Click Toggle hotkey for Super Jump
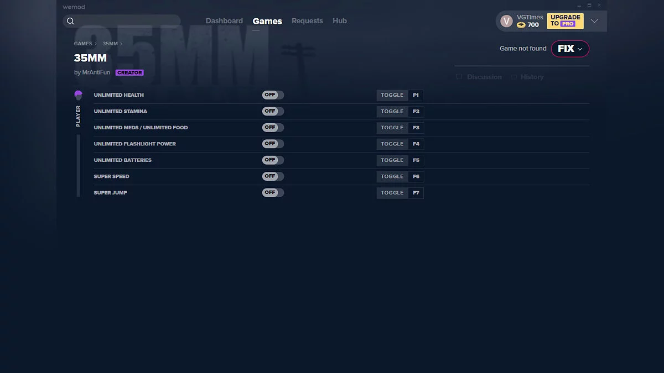 [x=392, y=193]
